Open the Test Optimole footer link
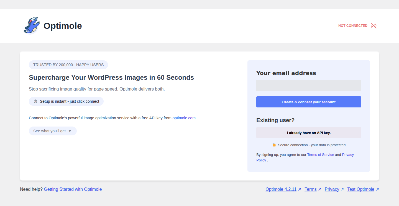This screenshot has width=399, height=206. tap(361, 189)
